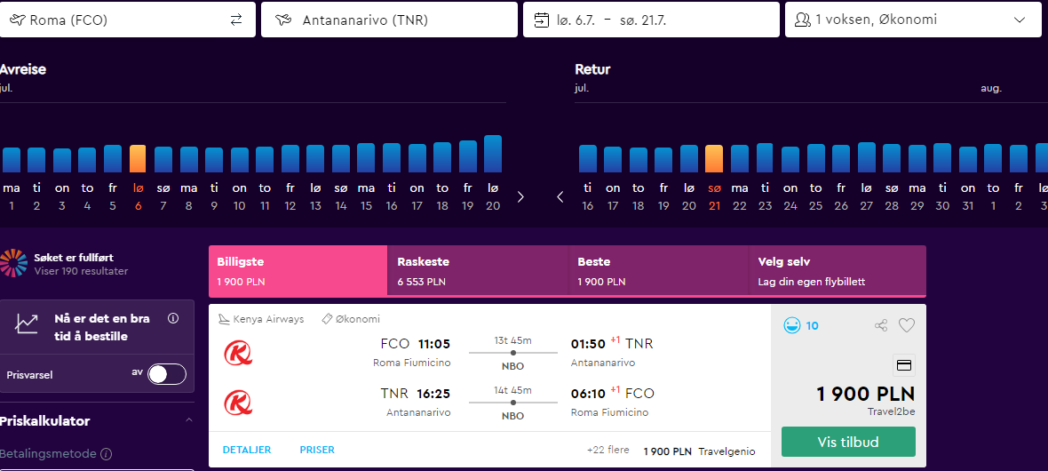The height and width of the screenshot is (471, 1048).
Task: Click the Betalingsmetode info icon
Action: [106, 454]
